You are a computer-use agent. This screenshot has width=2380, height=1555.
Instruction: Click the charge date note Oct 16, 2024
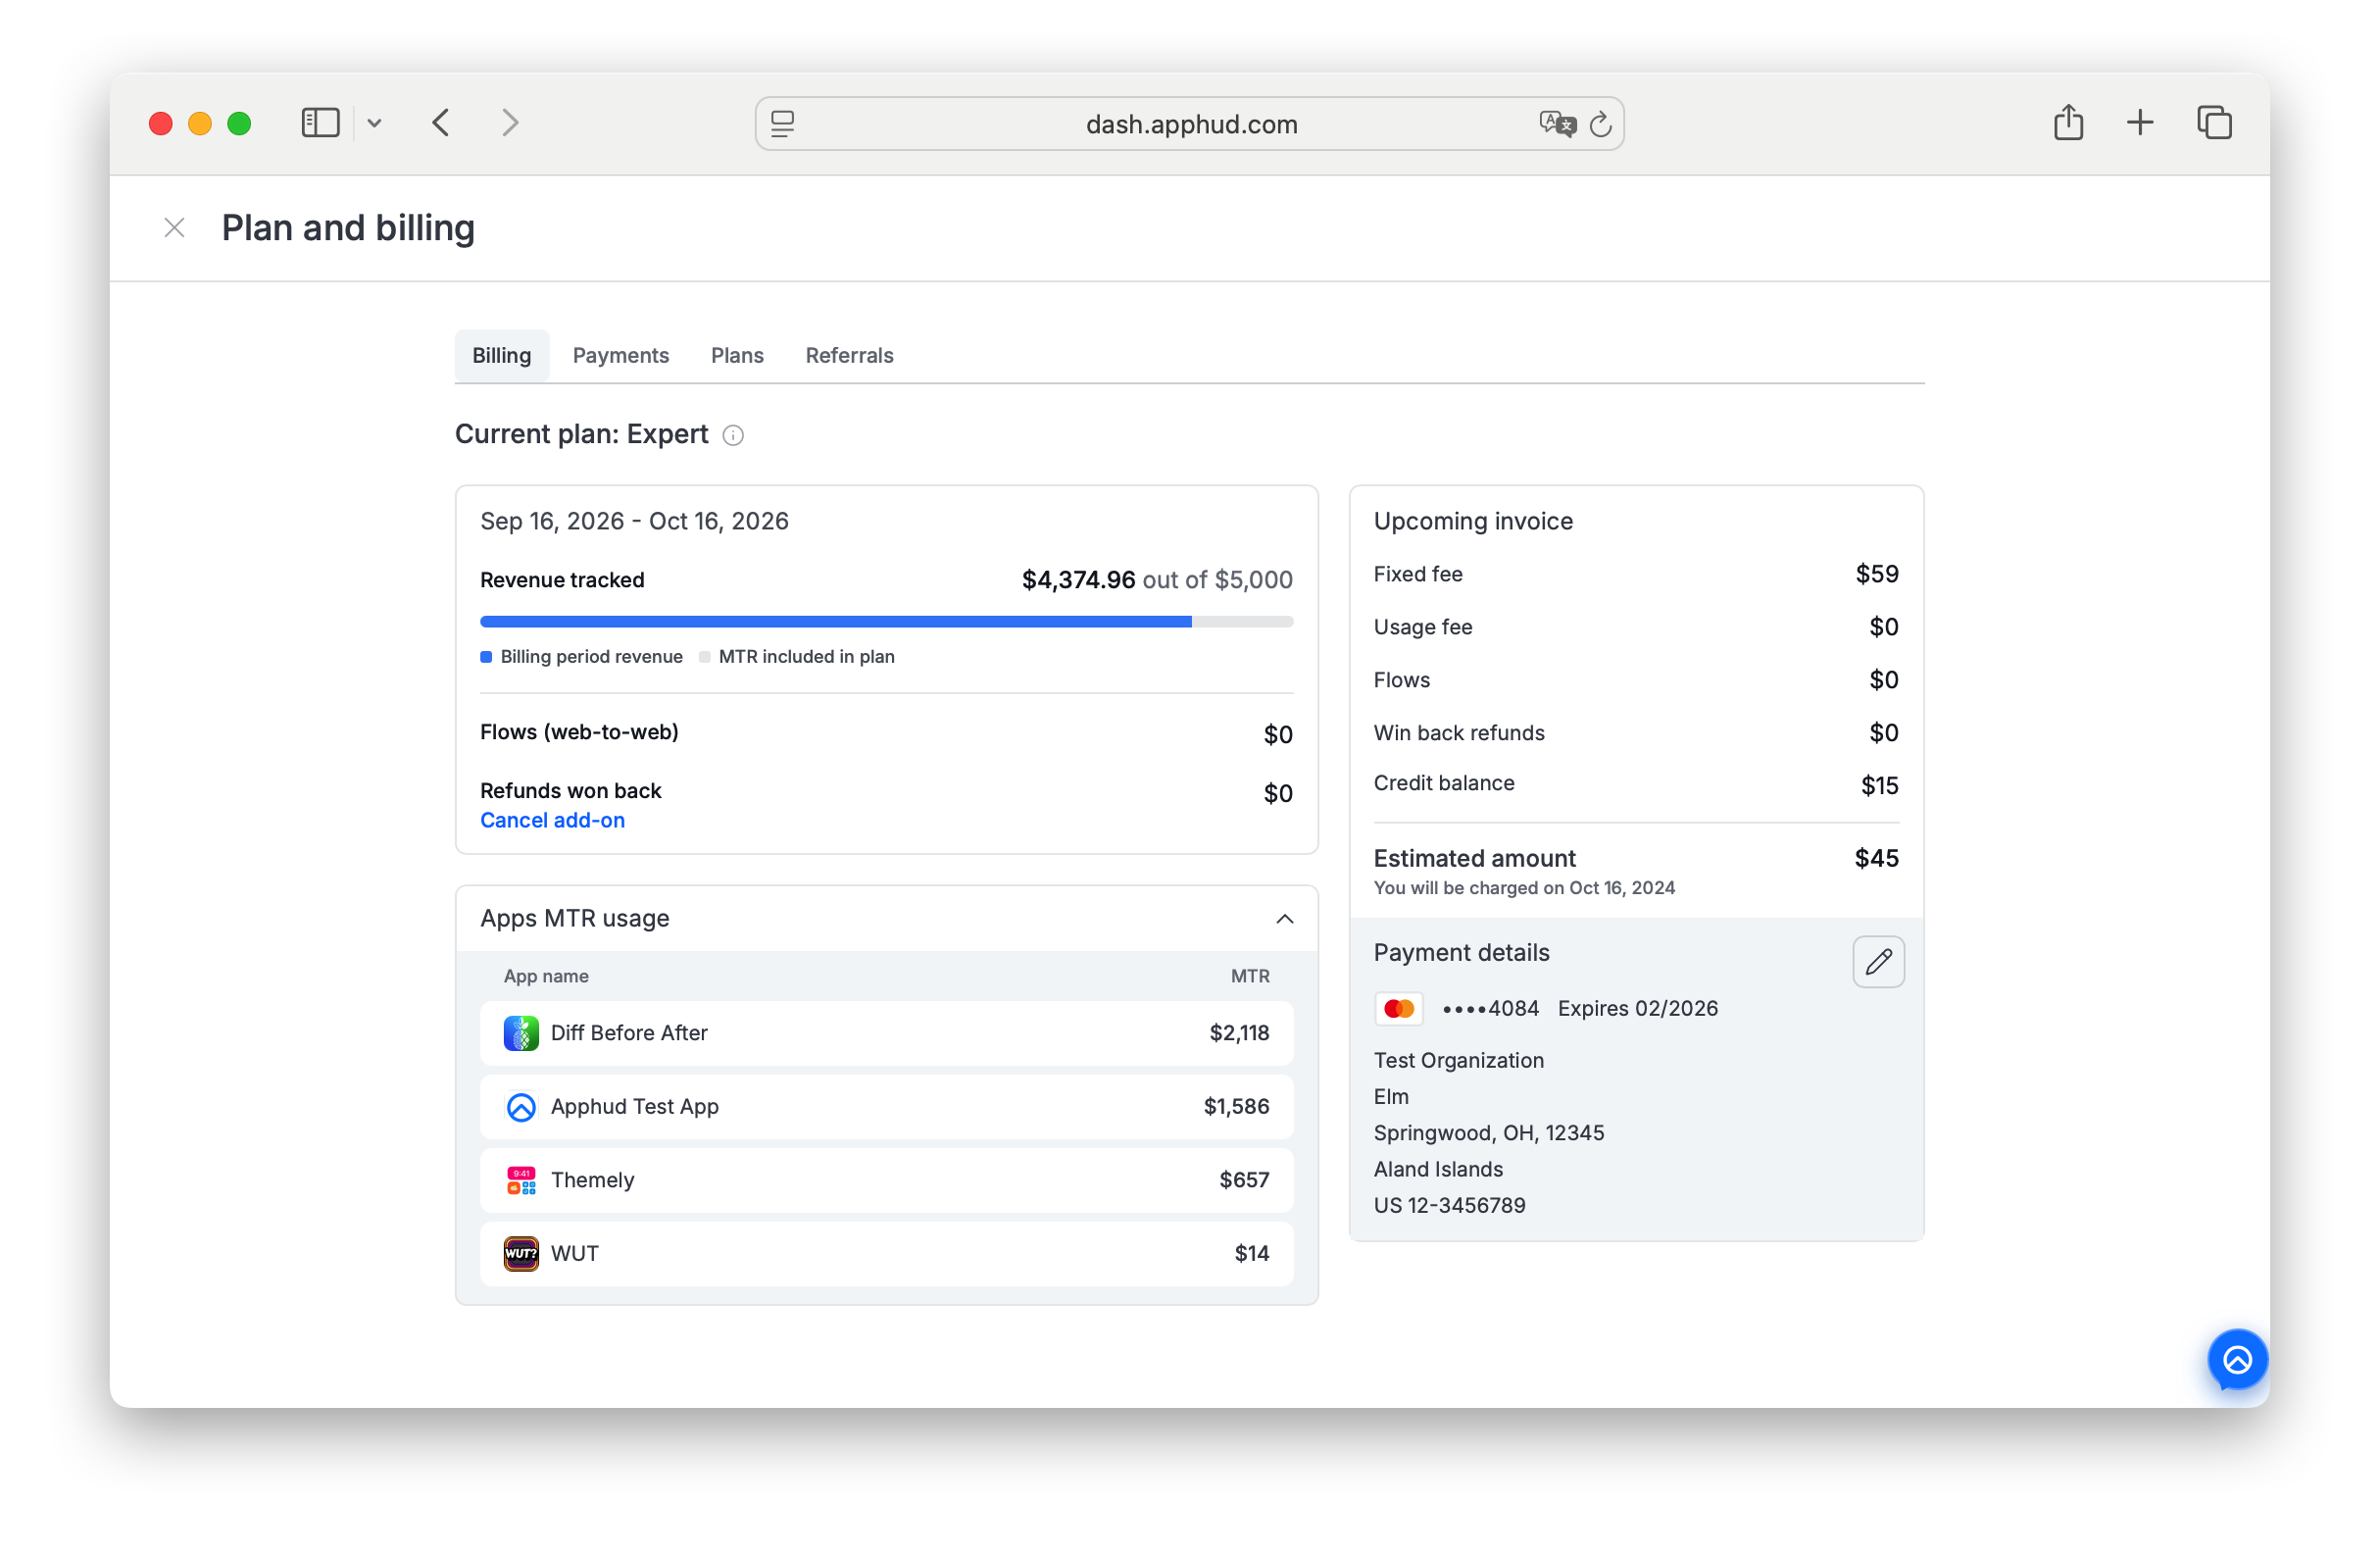point(1523,888)
